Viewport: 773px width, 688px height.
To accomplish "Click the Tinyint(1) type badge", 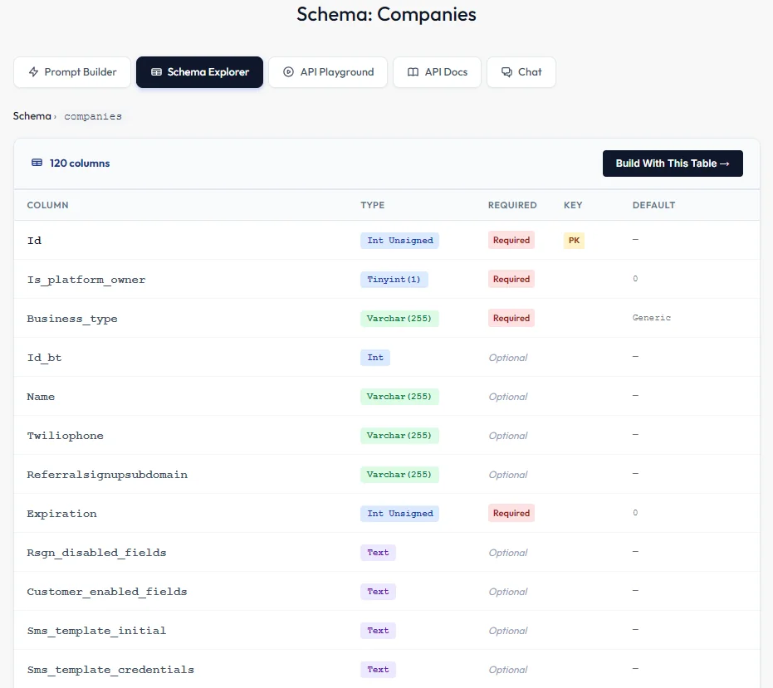I will click(394, 280).
